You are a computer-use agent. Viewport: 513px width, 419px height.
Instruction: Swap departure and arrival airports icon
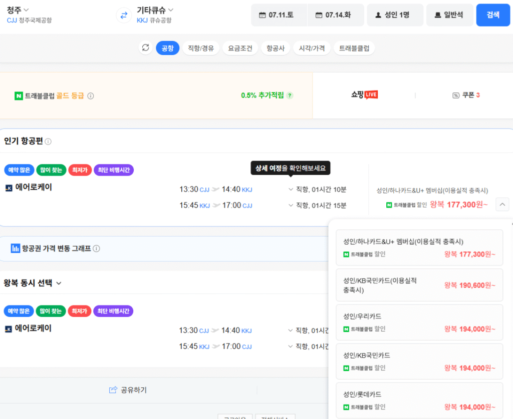[x=124, y=15]
